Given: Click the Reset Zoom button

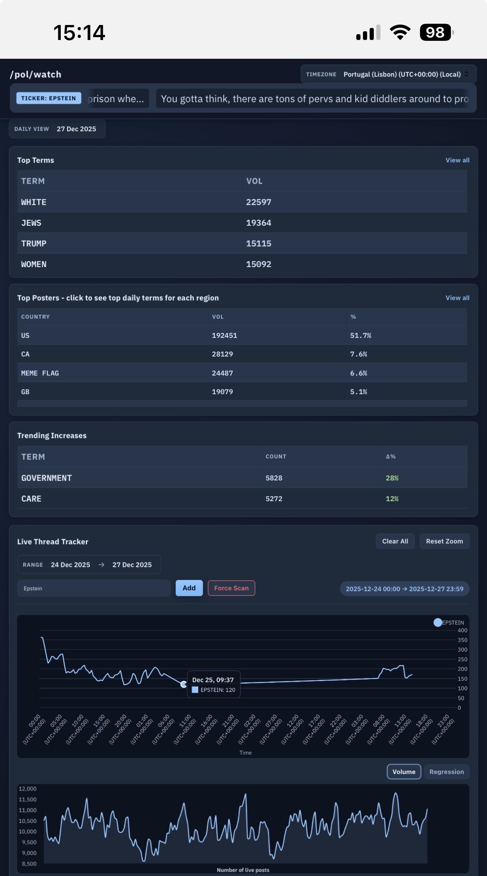Looking at the screenshot, I should [444, 541].
